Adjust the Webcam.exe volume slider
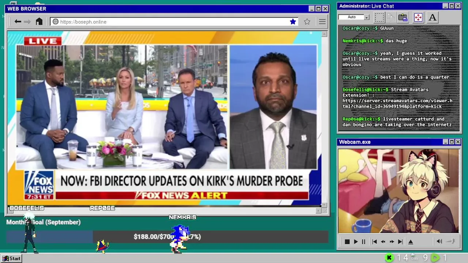This screenshot has height=263, width=468. click(x=451, y=241)
